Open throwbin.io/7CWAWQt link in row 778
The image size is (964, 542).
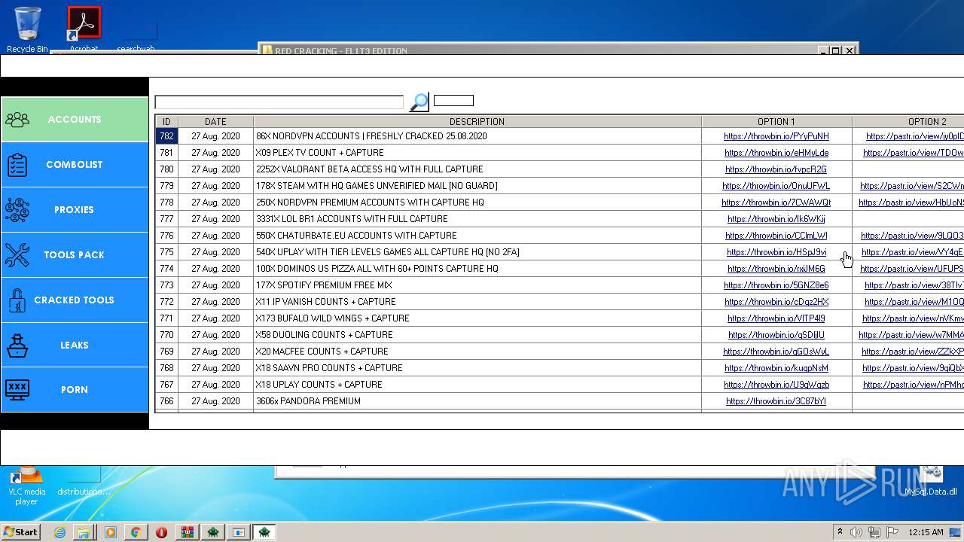point(776,202)
